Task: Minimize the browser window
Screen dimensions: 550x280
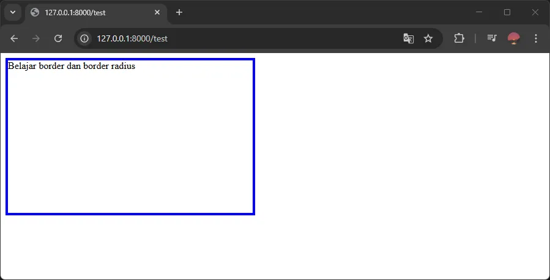Action: pos(479,12)
